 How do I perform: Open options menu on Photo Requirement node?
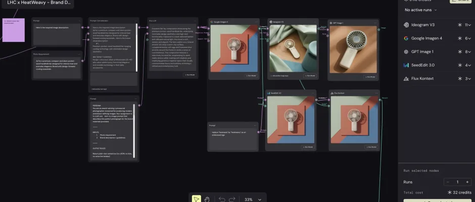79,54
